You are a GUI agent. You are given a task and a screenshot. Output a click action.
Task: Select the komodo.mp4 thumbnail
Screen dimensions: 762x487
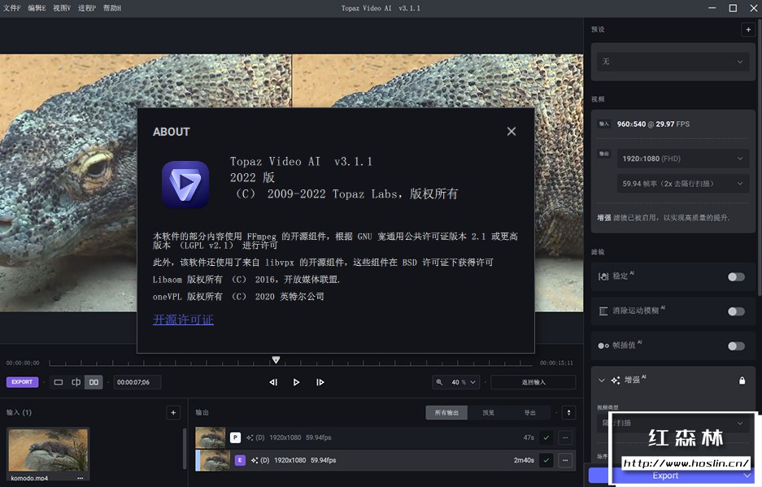[48, 450]
